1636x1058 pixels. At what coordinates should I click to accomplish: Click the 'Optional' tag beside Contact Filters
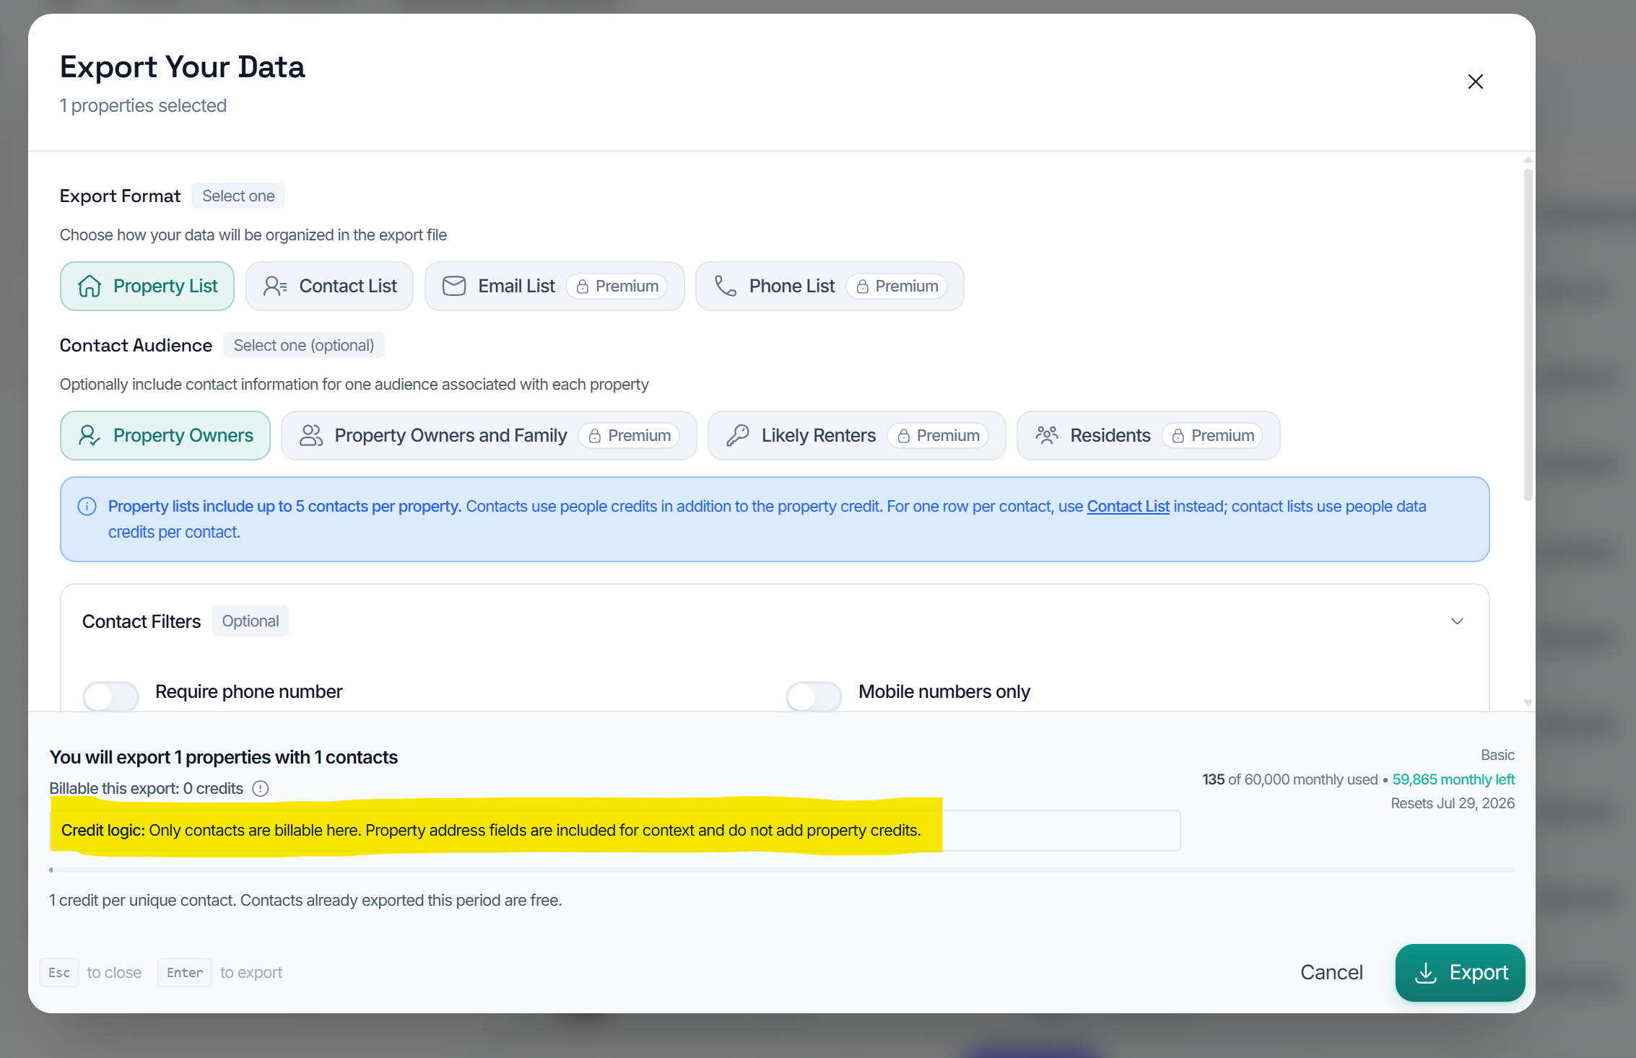coord(251,621)
